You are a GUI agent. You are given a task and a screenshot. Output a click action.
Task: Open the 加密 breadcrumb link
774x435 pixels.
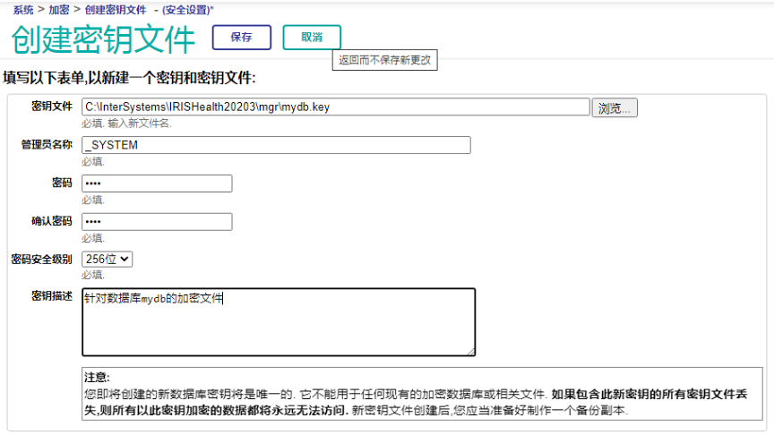pyautogui.click(x=59, y=9)
